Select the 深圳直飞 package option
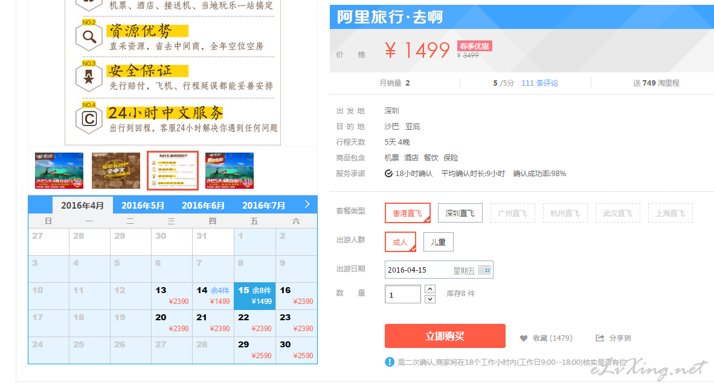The image size is (714, 389). click(x=460, y=213)
